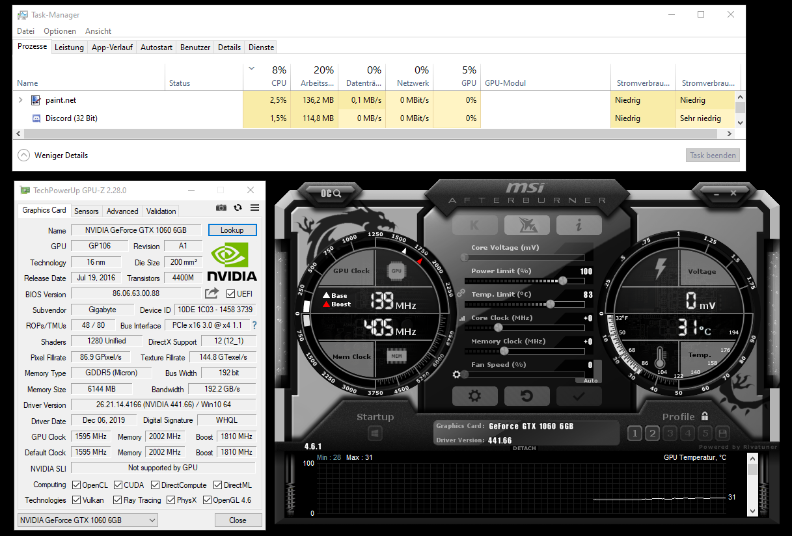Toggle the Windows Startup button in Afterburner

375,433
